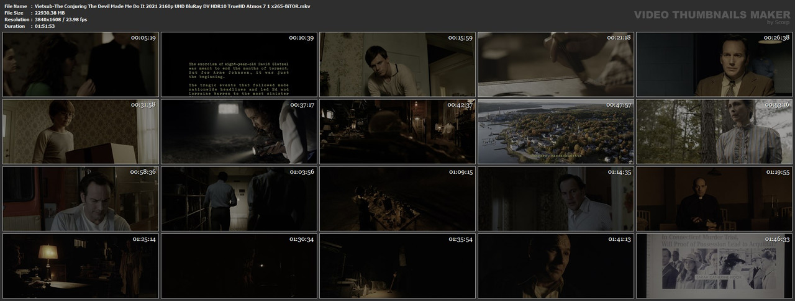Select the 00:10:39 text intro frame
This screenshot has height=301, width=795.
(239, 65)
